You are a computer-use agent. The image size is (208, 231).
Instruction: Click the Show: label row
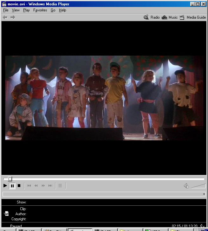pos(104,202)
